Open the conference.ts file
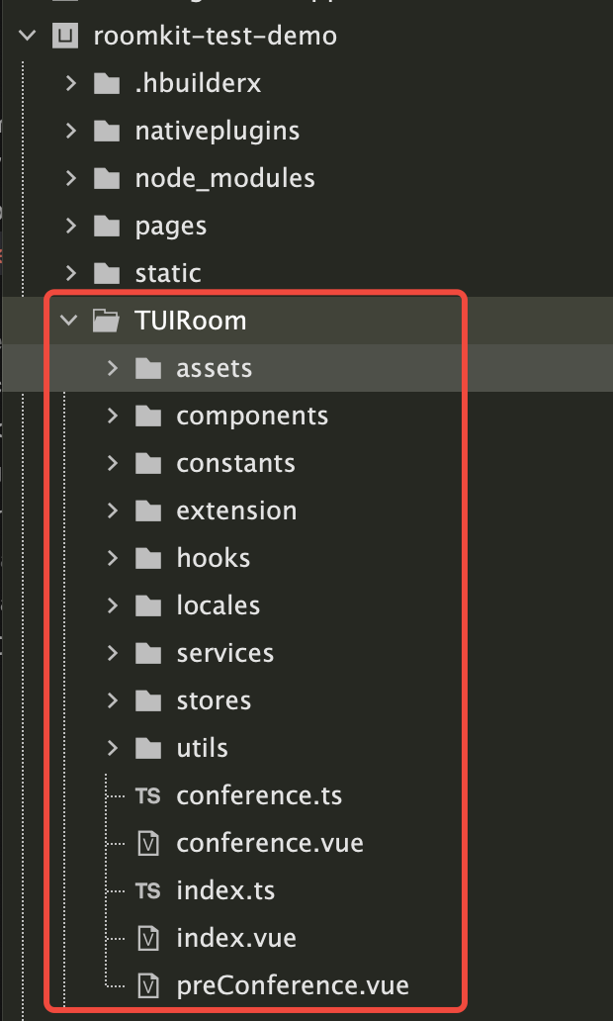The height and width of the screenshot is (1021, 613). pyautogui.click(x=259, y=795)
